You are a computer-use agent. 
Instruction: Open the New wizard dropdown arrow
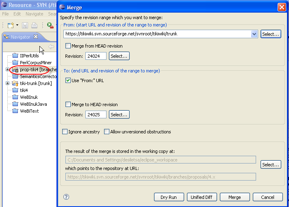tap(17, 25)
